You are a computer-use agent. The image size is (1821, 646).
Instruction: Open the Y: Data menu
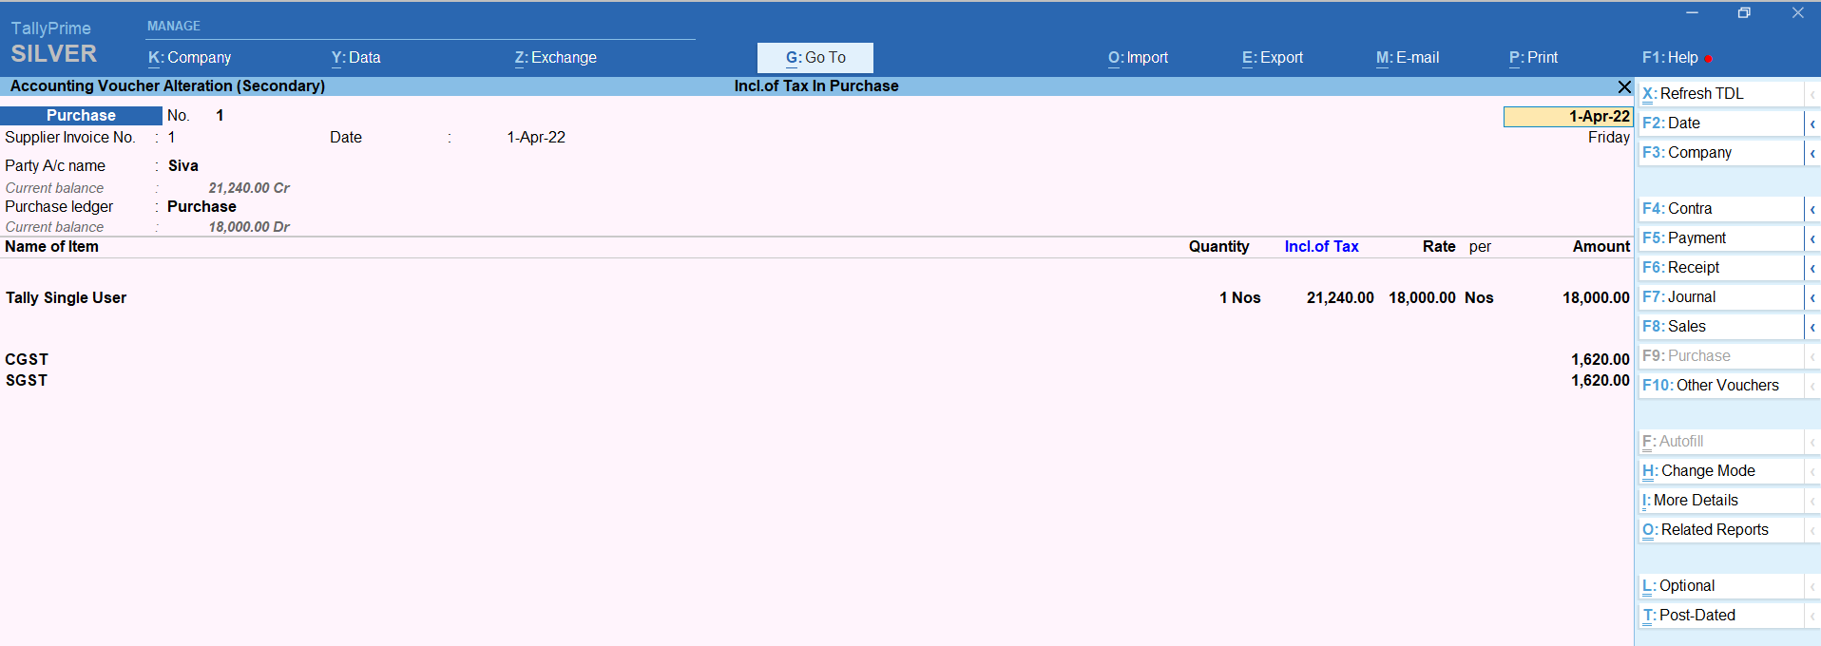click(356, 58)
